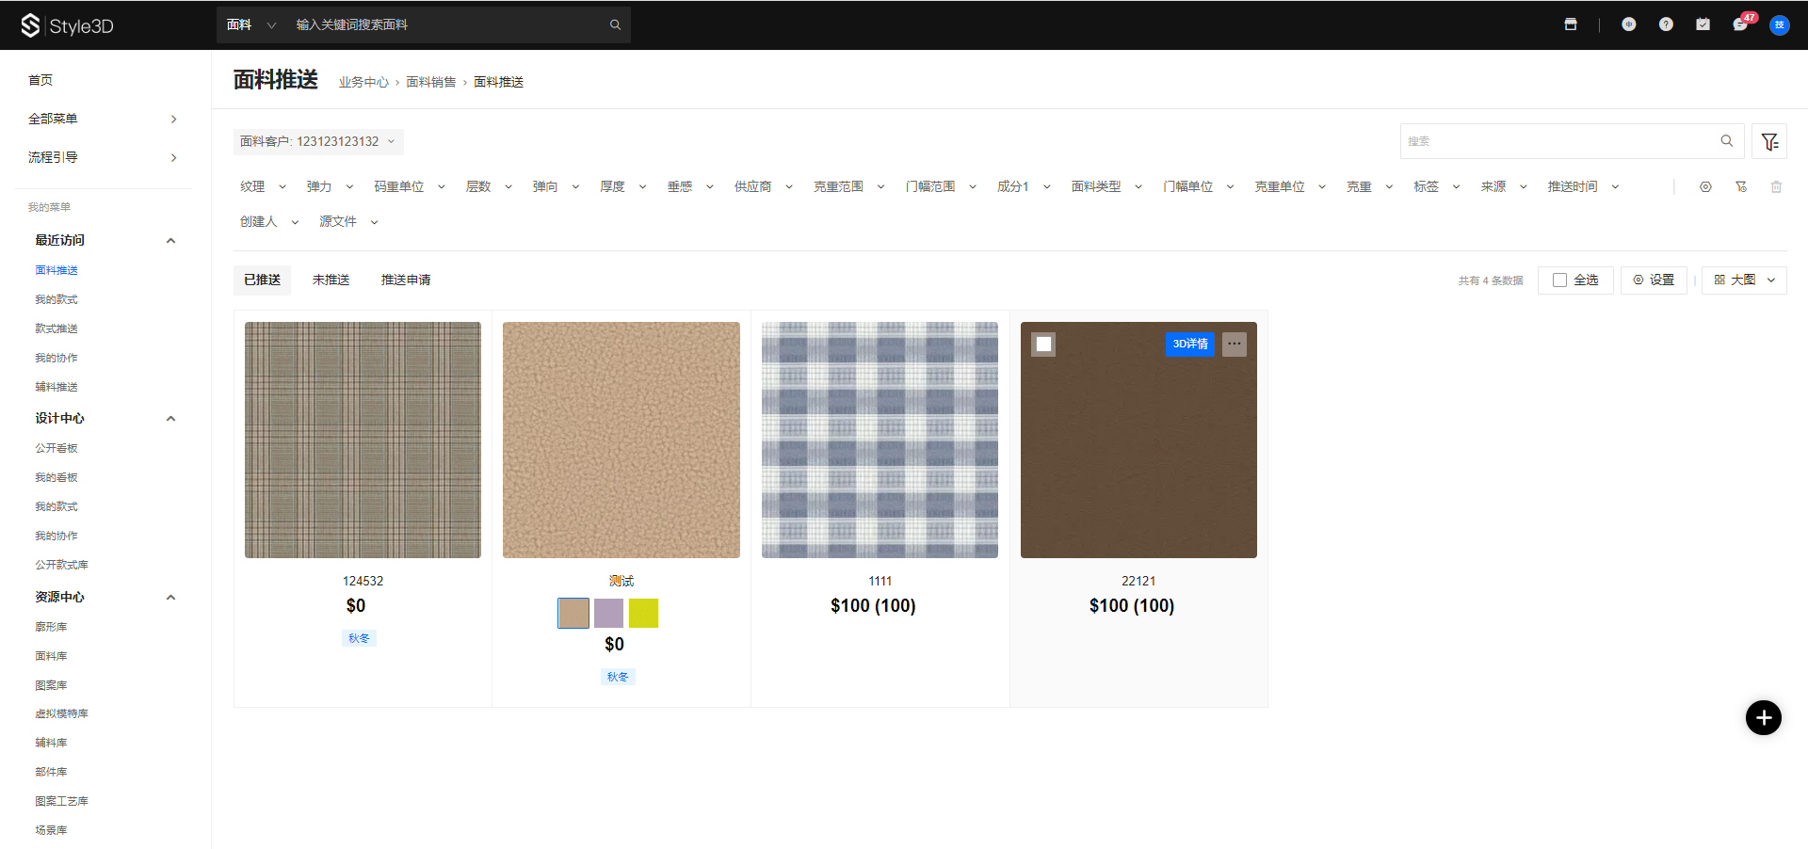Open 辅料推送 in sidebar
This screenshot has width=1808, height=849.
[56, 388]
